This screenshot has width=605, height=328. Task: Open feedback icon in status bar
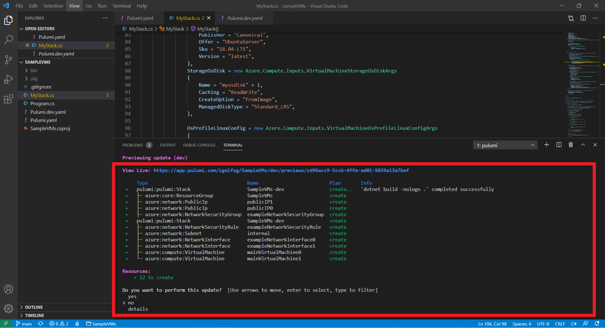(585, 324)
